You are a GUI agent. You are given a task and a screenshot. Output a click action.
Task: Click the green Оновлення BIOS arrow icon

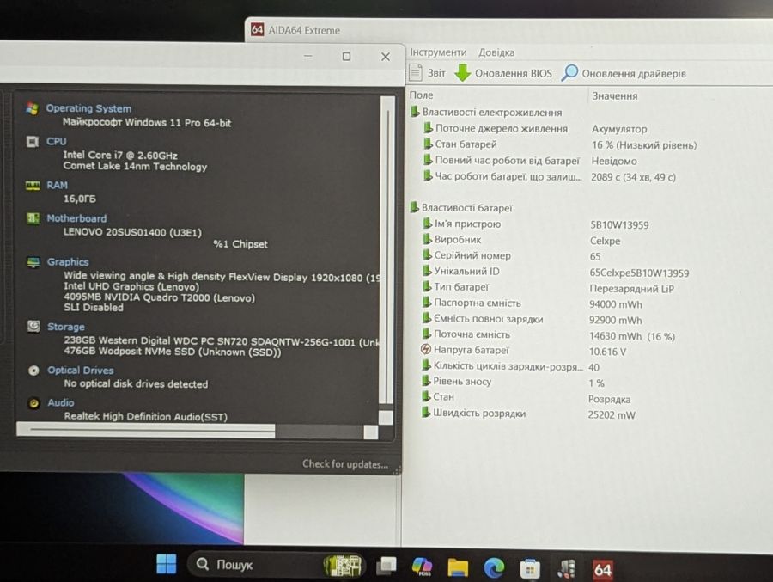[462, 72]
